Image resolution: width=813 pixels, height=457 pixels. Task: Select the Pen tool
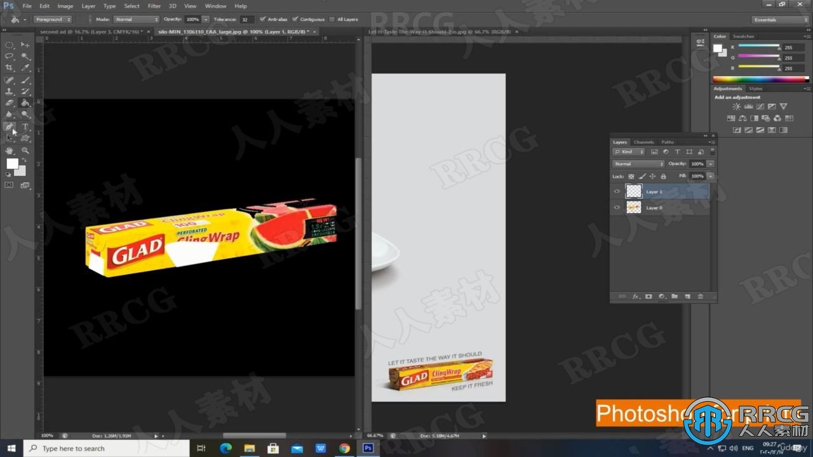[x=10, y=127]
